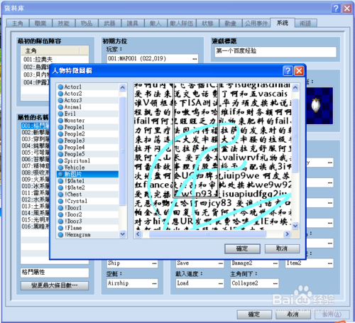Open Collapse2 sound browse button

pos(275,283)
